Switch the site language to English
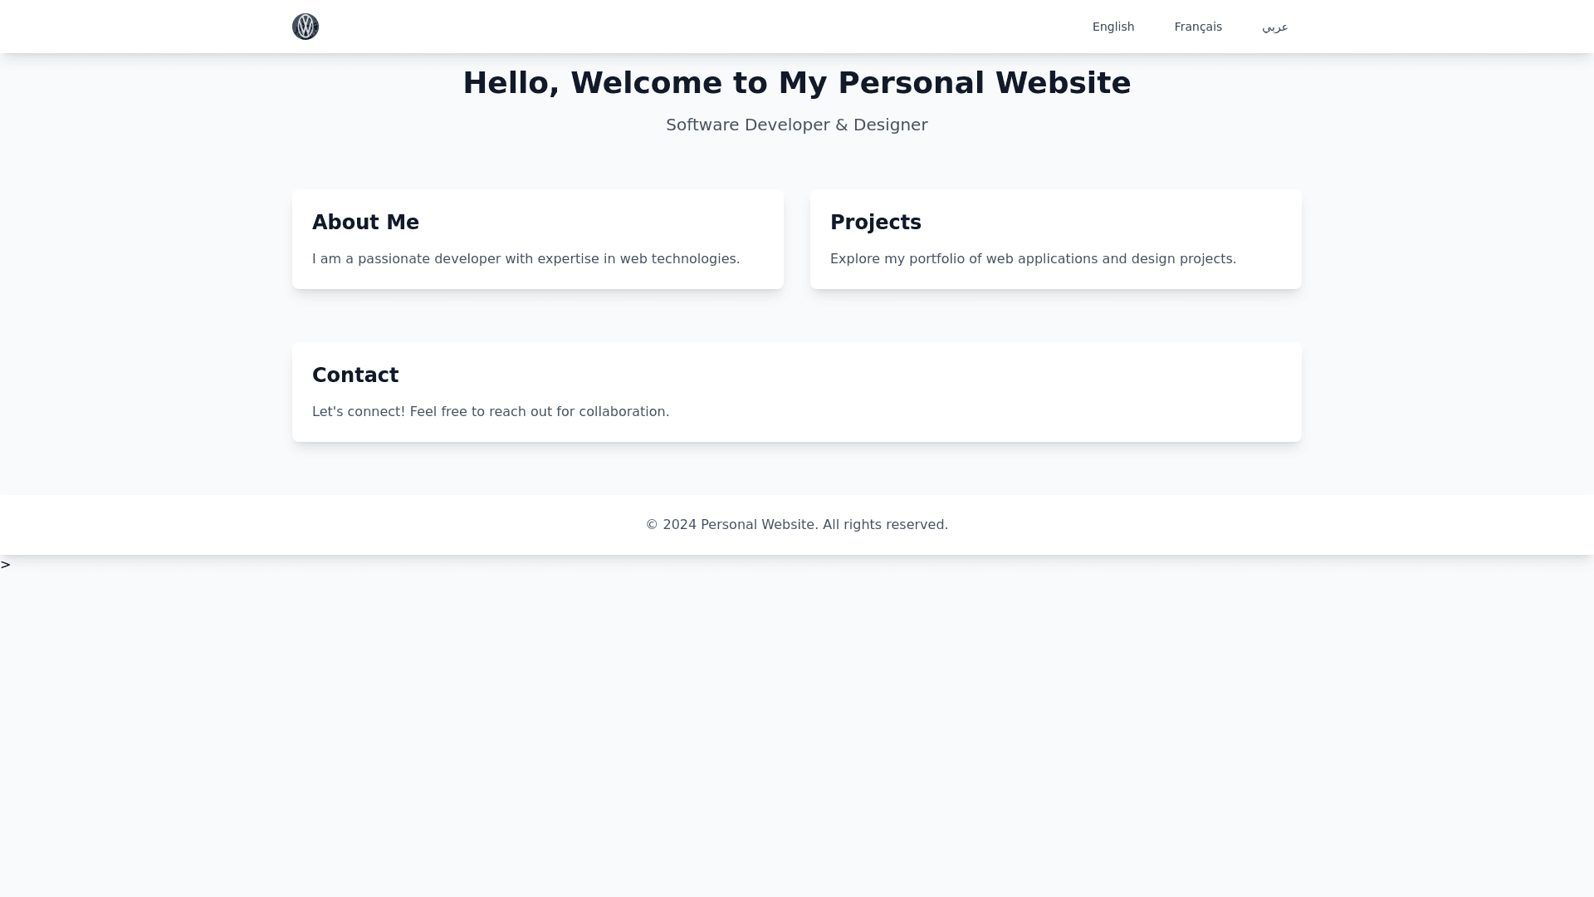 coord(1112,27)
